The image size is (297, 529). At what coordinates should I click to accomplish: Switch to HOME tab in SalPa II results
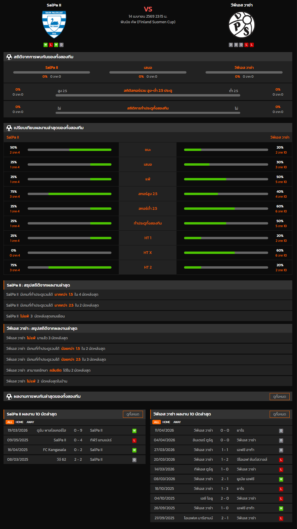click(19, 422)
